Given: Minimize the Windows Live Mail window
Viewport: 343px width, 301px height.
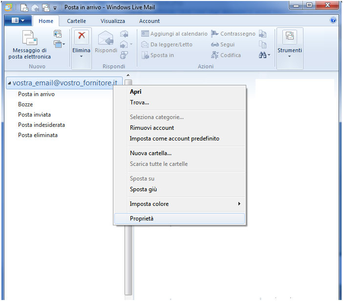Looking at the screenshot, I should [296, 5].
